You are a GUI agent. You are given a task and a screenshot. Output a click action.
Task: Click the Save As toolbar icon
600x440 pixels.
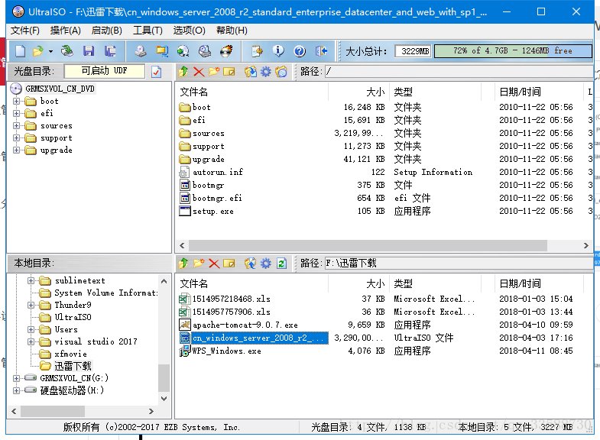point(110,51)
